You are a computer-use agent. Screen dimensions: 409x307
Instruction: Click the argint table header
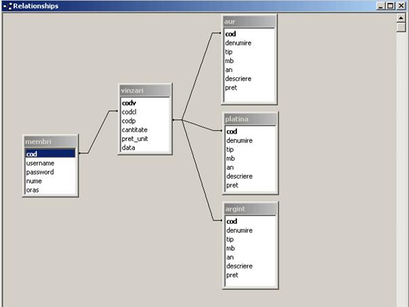click(x=249, y=209)
